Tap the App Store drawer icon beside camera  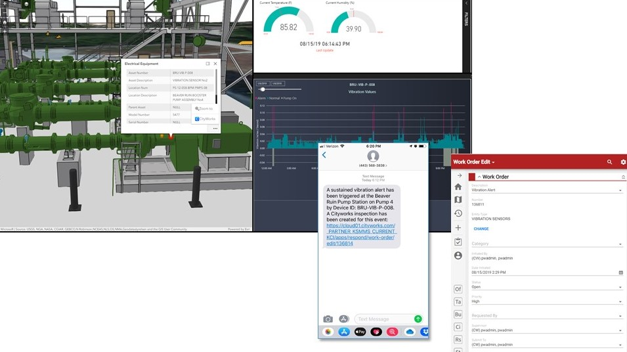344,319
